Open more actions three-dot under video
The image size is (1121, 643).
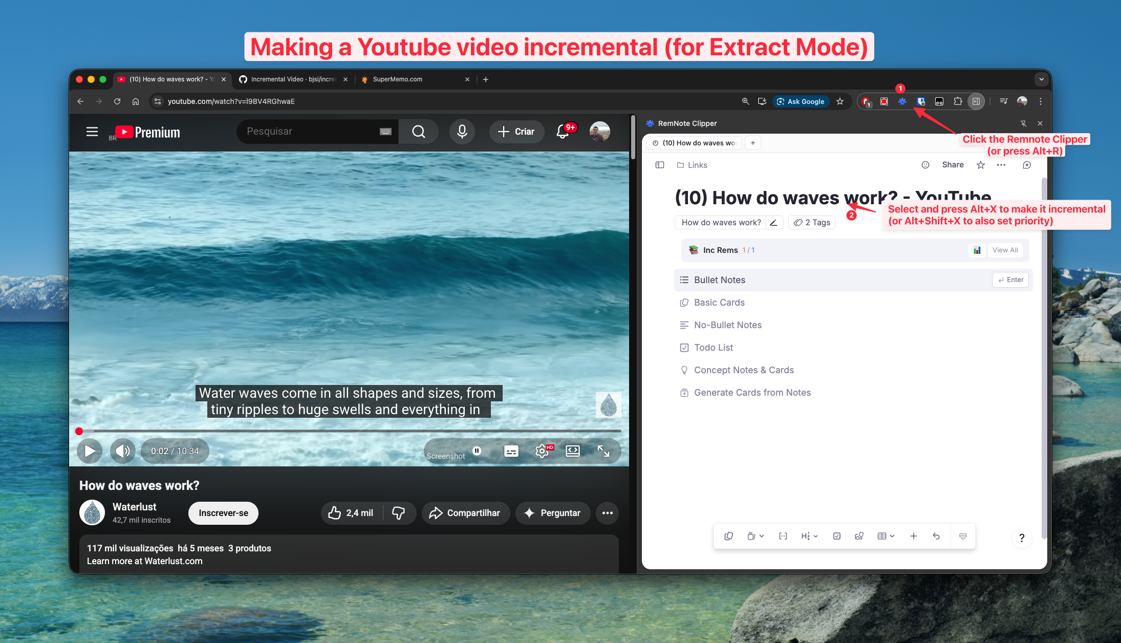tap(608, 513)
